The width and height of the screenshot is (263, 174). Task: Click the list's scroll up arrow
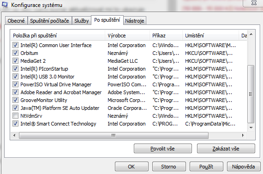(x=251, y=35)
